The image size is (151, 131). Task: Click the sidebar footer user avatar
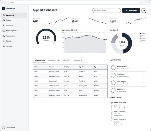[3, 127]
